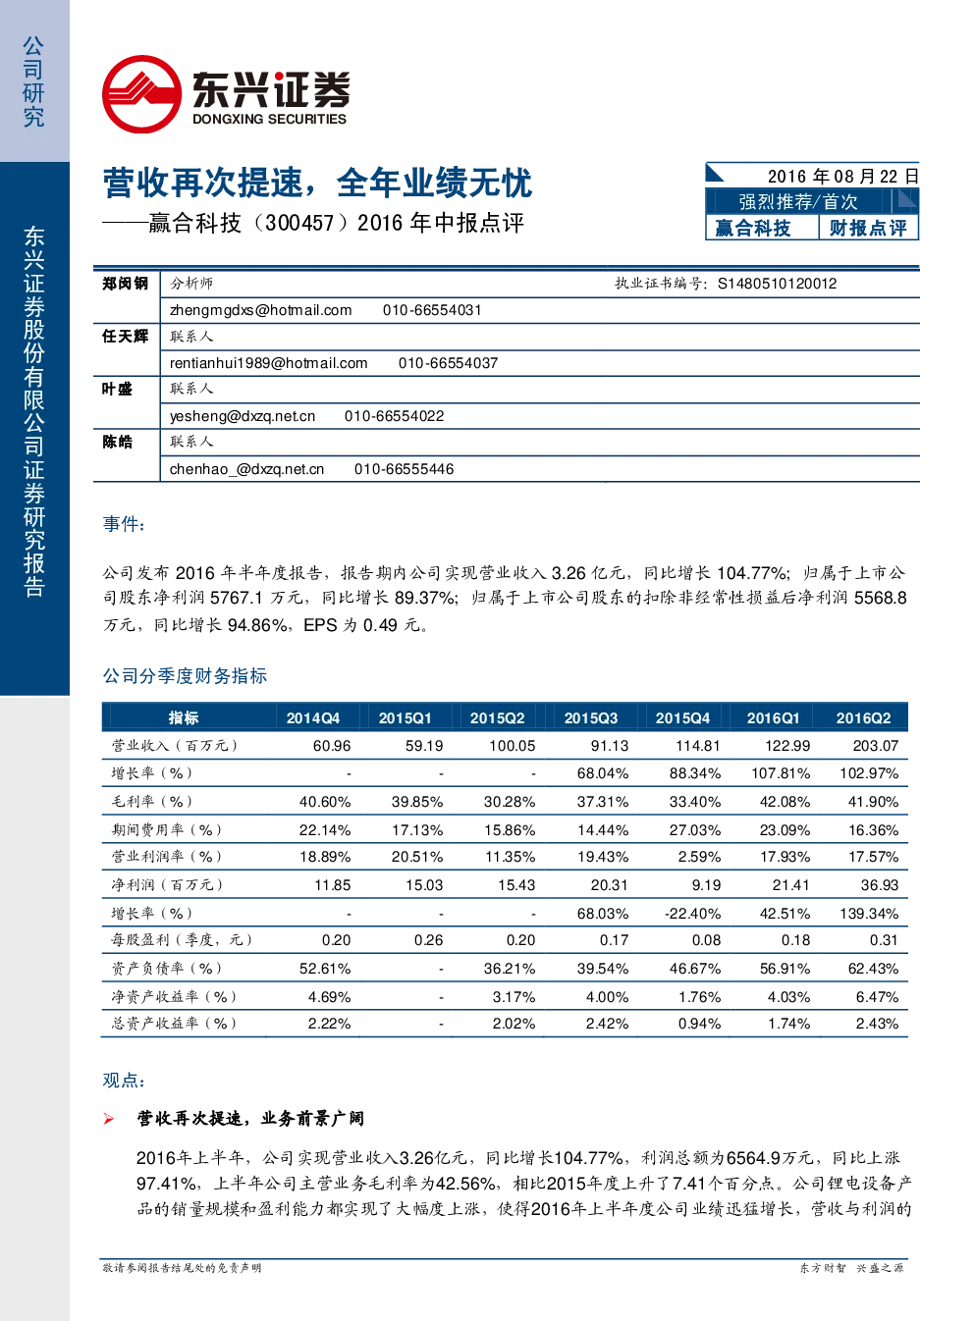The height and width of the screenshot is (1321, 975).
Task: Click analyst name 郑闵钢
Action: [126, 284]
